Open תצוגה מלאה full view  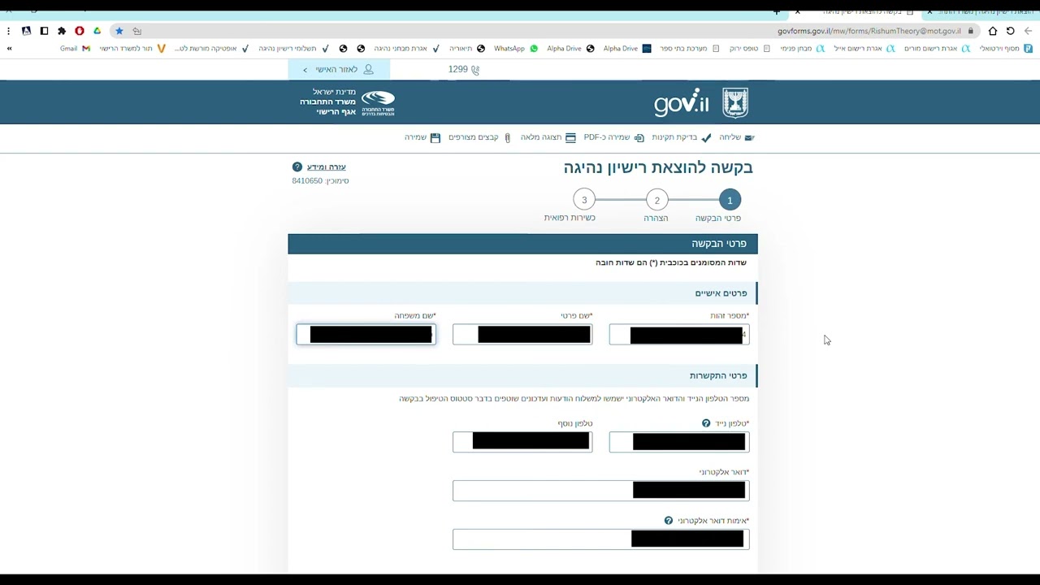coord(548,138)
